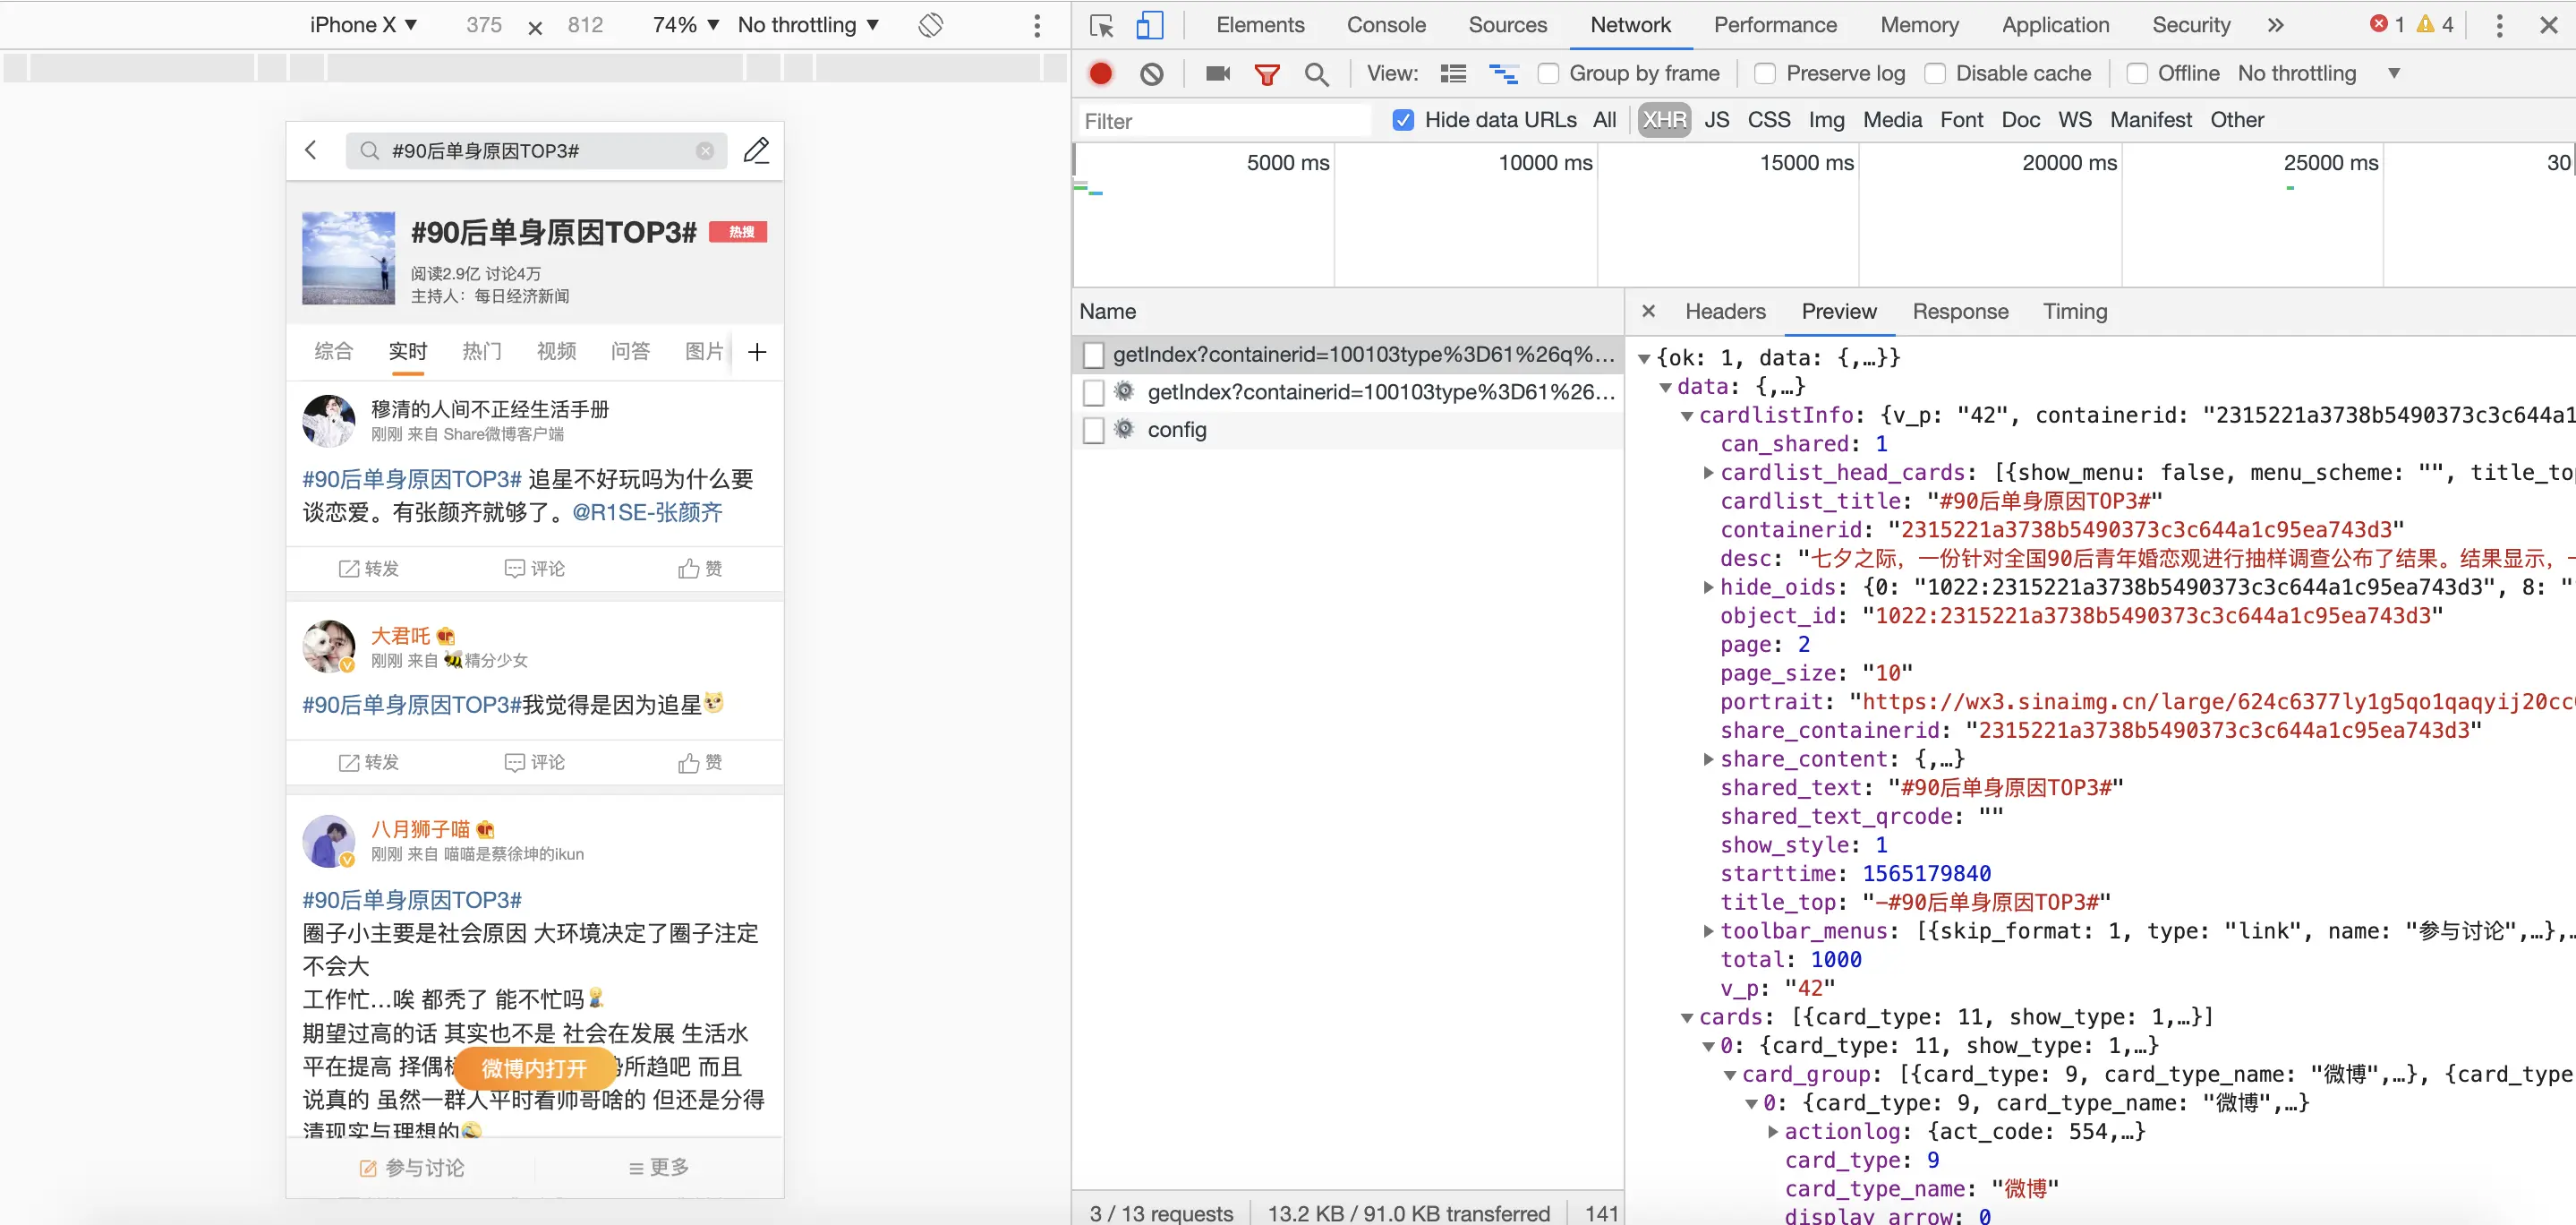Click the 微博内打开 orange button
Screen dimensions: 2576x1225
534,1068
